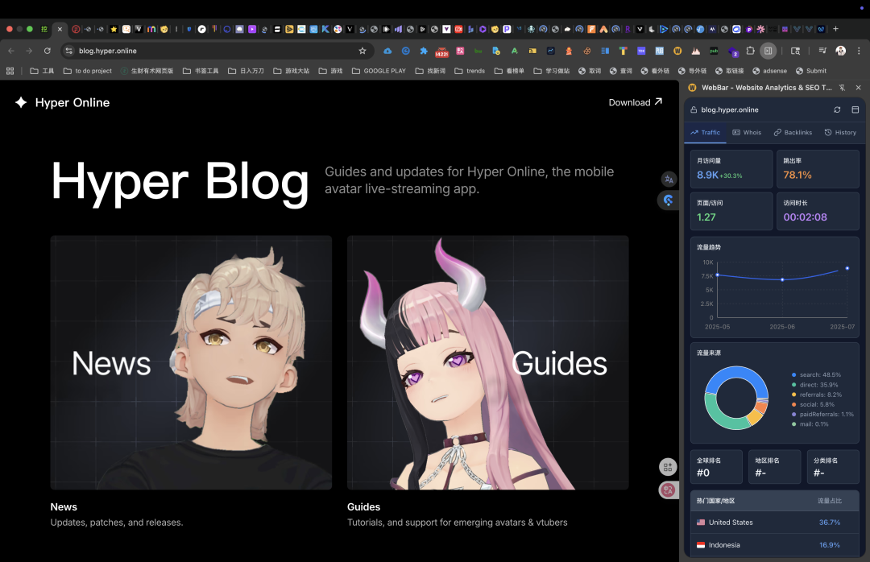The height and width of the screenshot is (562, 870).
Task: Open the apps grid icon in bookmarks bar
Action: pos(10,71)
